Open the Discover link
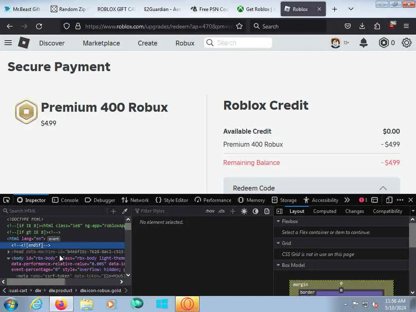The height and width of the screenshot is (312, 416). pyautogui.click(x=52, y=43)
